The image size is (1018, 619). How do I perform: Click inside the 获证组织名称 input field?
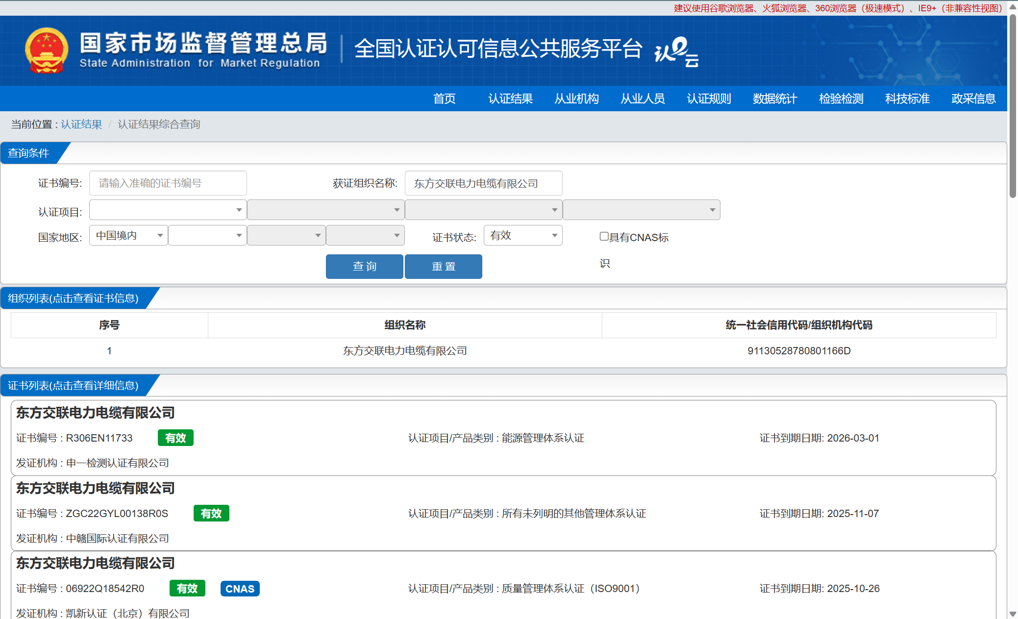484,183
